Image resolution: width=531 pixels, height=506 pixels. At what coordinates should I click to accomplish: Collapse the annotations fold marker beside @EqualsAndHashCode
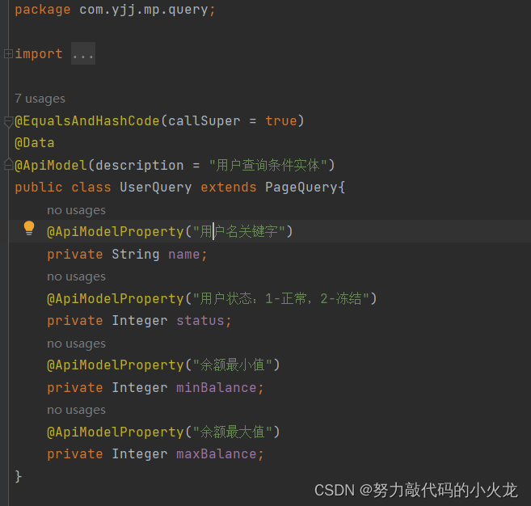7,121
